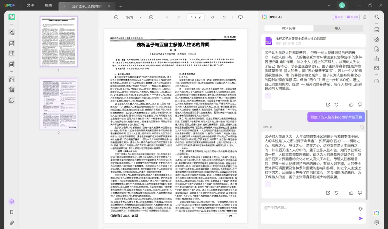This screenshot has height=229, width=388.
Task: Open the attachments paperclip icon
Action: pyautogui.click(x=12, y=223)
